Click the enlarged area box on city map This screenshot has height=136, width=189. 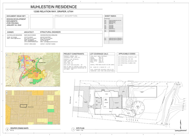click(34, 61)
